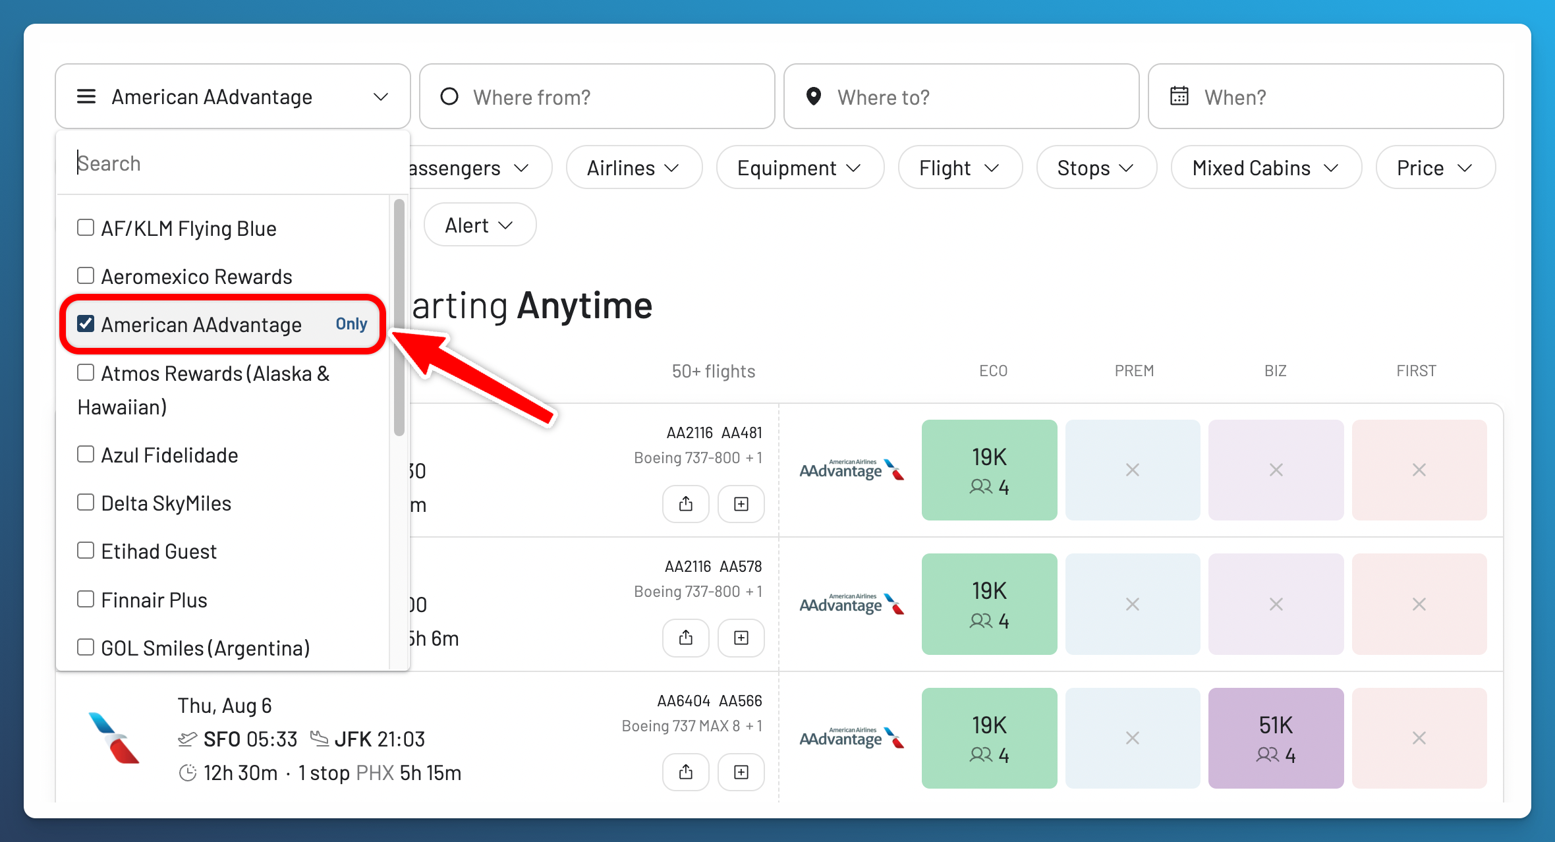Click the program Search input field
1555x842 pixels.
(x=232, y=163)
